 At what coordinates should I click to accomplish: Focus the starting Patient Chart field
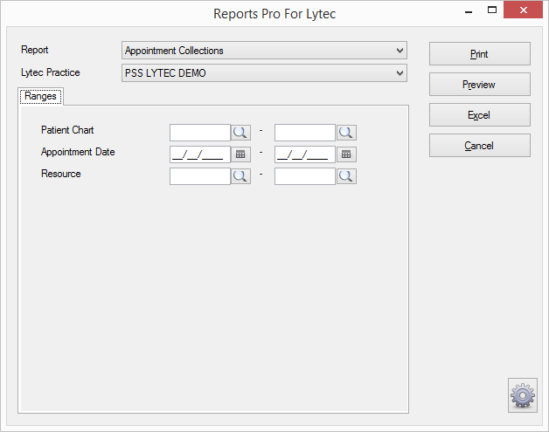[x=200, y=133]
